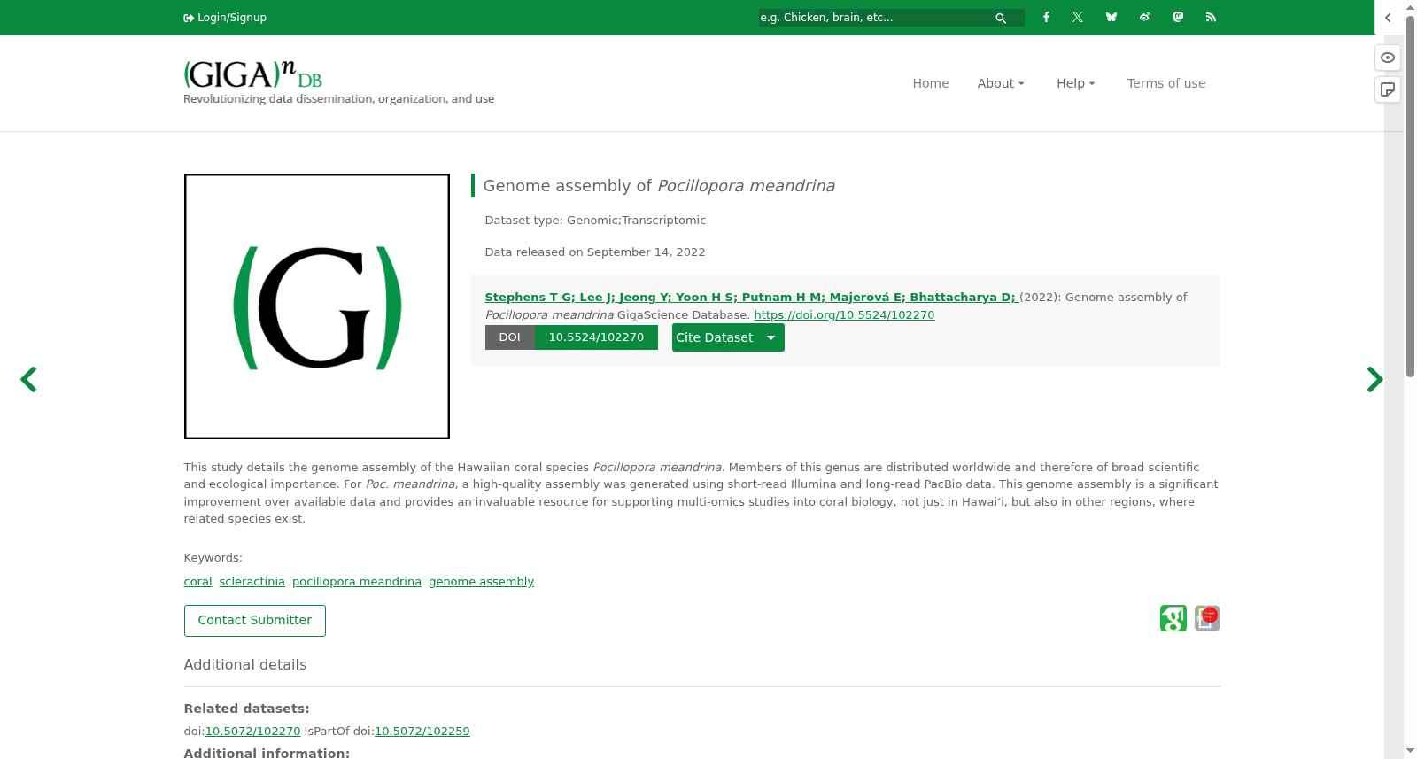Click the 'Data released on September 14, 2022' text
The height and width of the screenshot is (759, 1417).
click(595, 252)
